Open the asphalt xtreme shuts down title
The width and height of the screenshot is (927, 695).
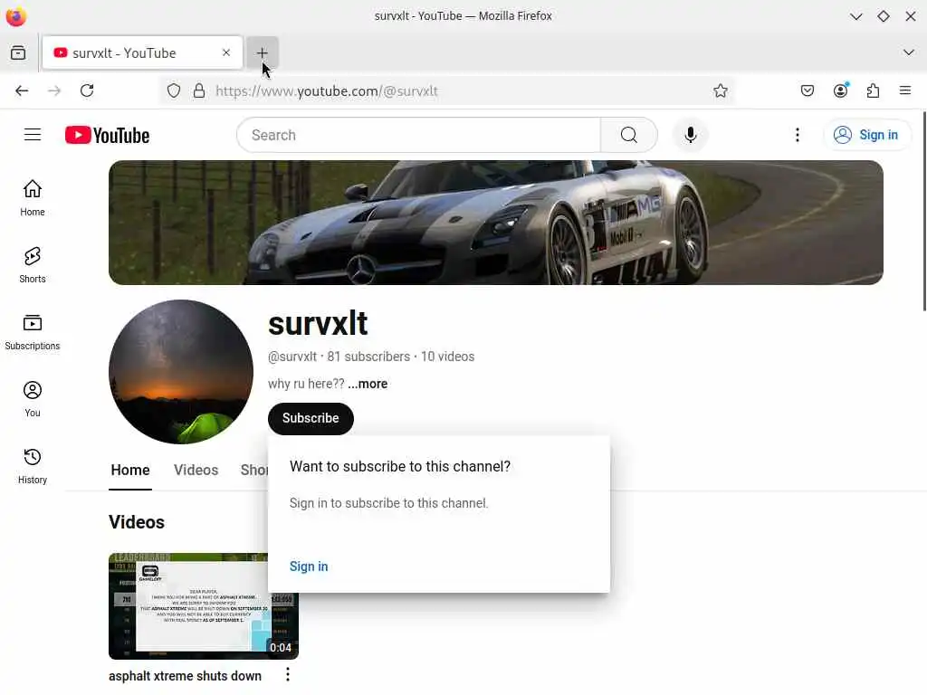pos(185,675)
